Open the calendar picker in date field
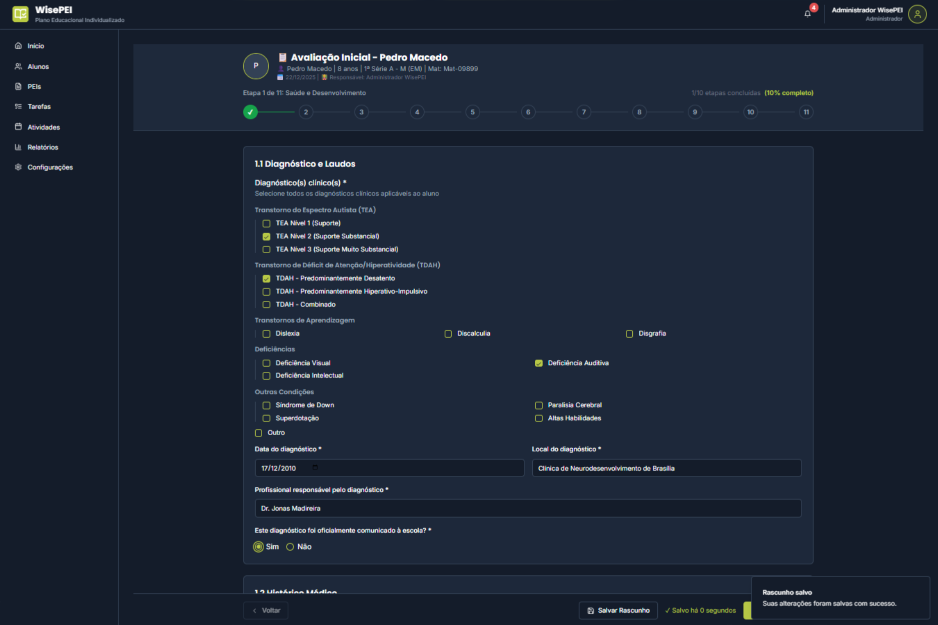Screen dimensions: 938x625 coord(315,468)
